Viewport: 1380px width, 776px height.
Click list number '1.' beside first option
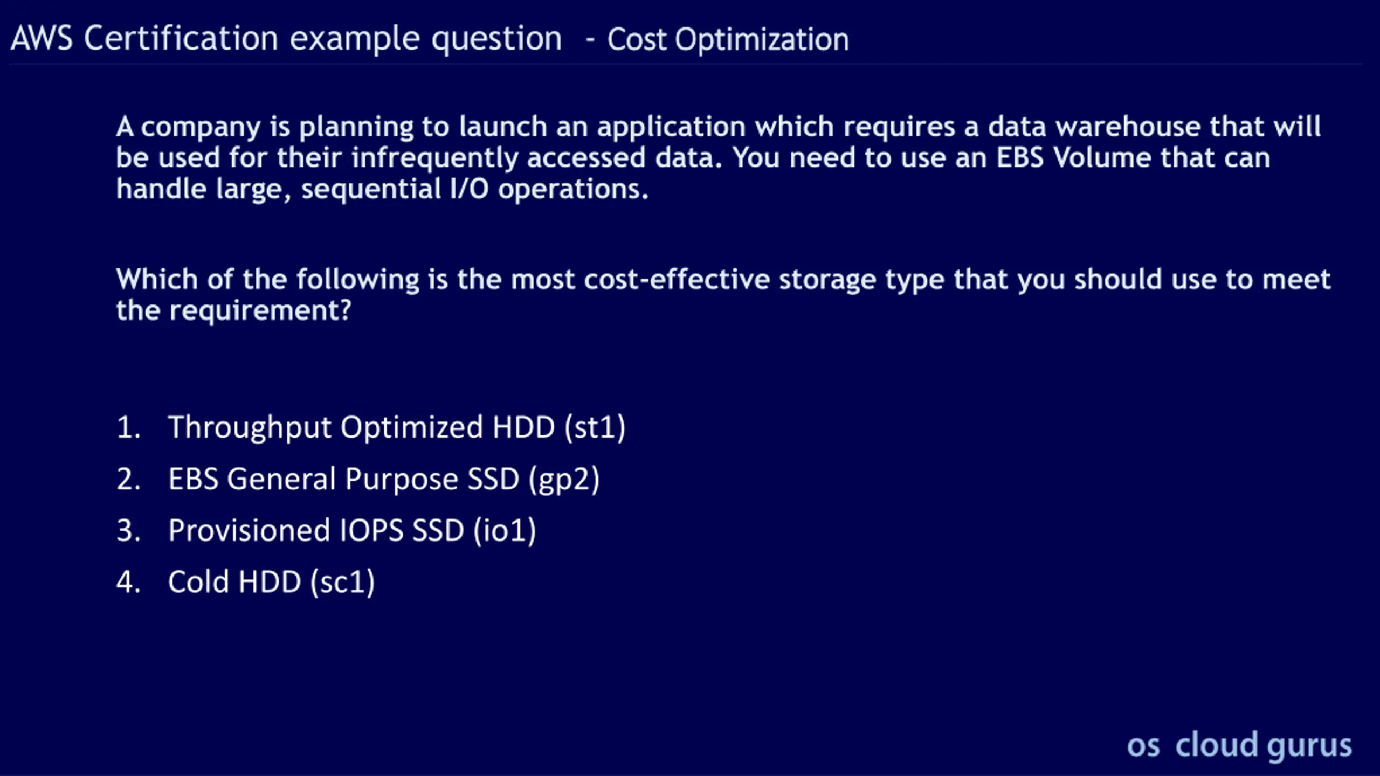[x=129, y=428]
